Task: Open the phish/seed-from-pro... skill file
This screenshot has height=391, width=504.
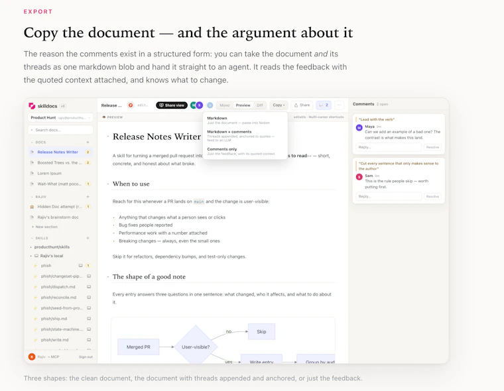Action: [62, 308]
